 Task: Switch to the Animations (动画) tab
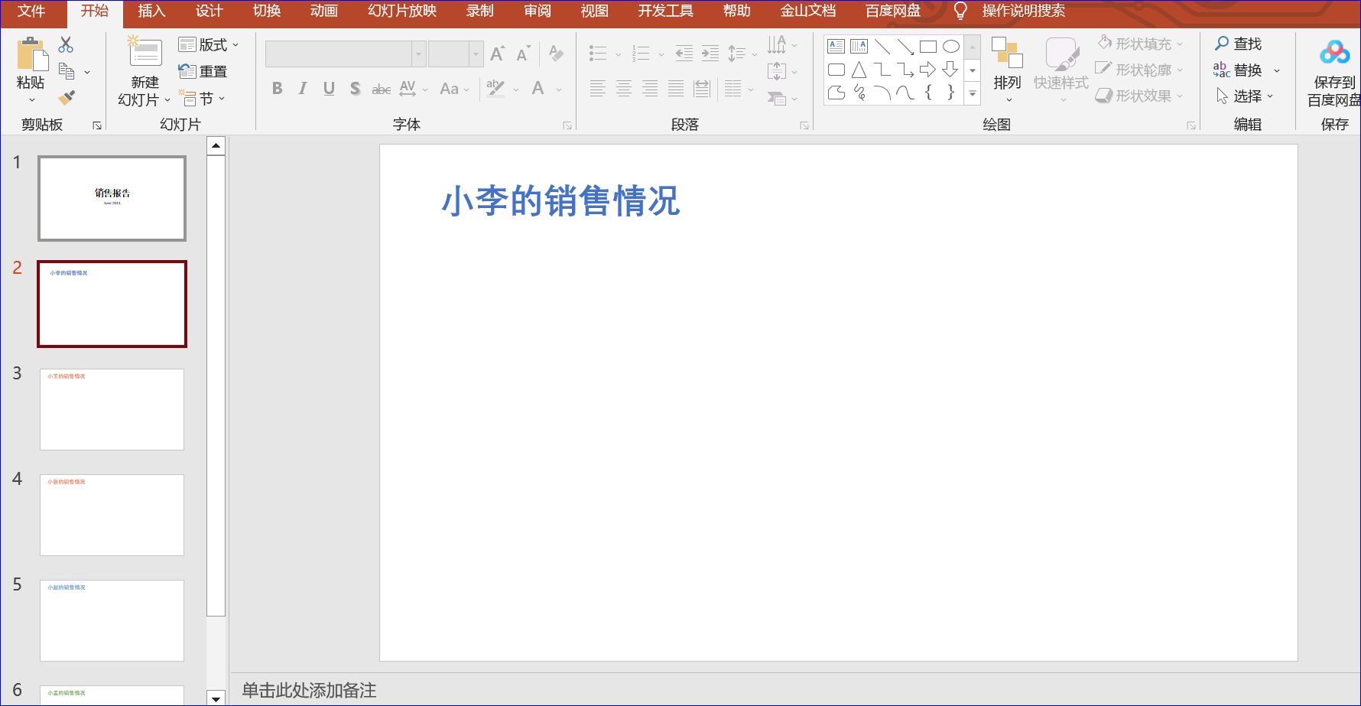(x=324, y=11)
